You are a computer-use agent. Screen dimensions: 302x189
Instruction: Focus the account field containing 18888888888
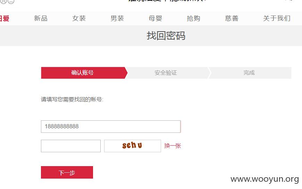[x=111, y=127]
